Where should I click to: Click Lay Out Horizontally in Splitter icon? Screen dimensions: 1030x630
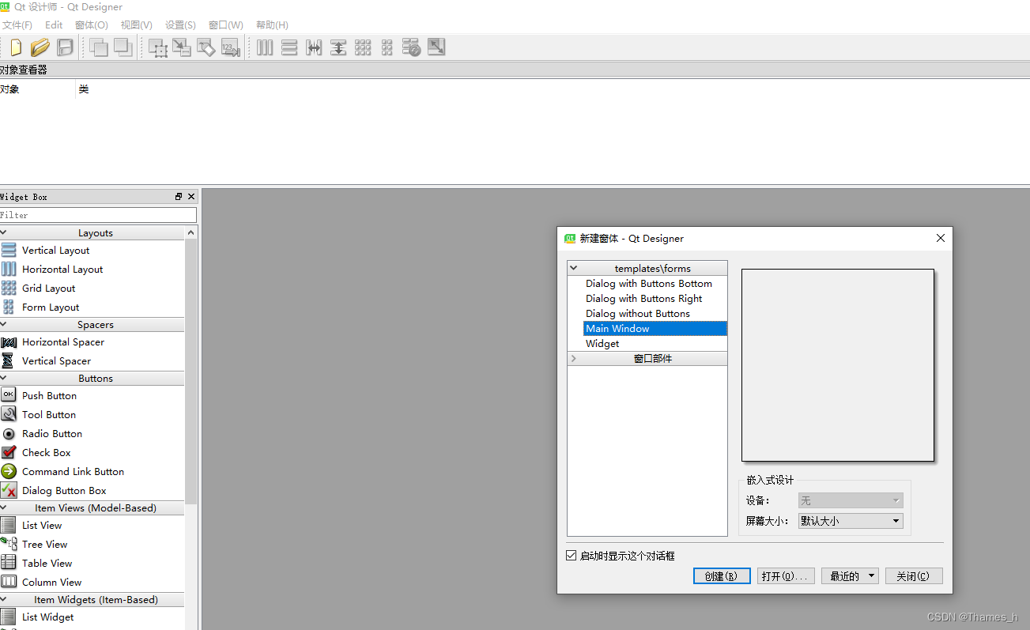(314, 47)
